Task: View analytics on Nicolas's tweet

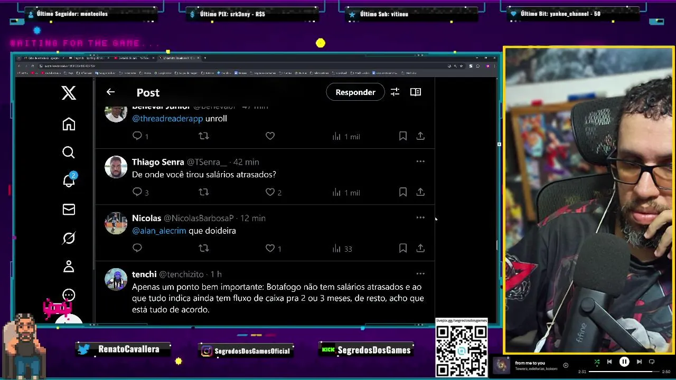Action: pyautogui.click(x=342, y=248)
